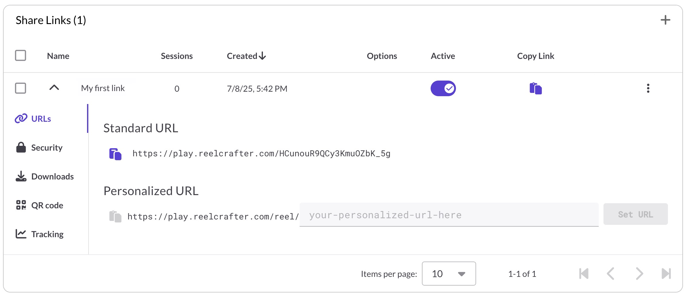Click the Items per page: label
The height and width of the screenshot is (297, 686).
[x=389, y=274]
